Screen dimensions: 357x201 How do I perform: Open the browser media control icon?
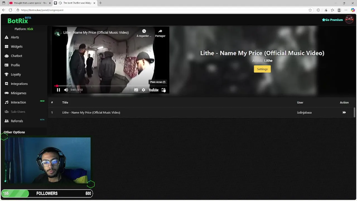[326, 10]
